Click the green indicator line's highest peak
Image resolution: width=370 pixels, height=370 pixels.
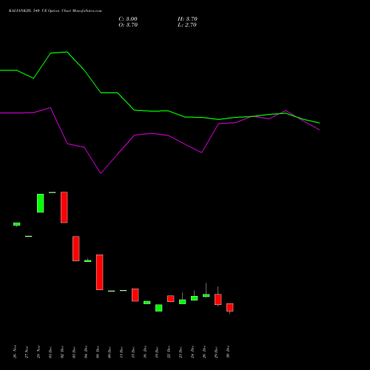pos(67,52)
